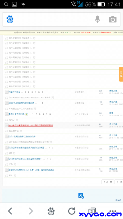This screenshot has width=123, height=219.
Task: Open Baidu home from bottom bar paw icon
Action: pyautogui.click(x=51, y=211)
